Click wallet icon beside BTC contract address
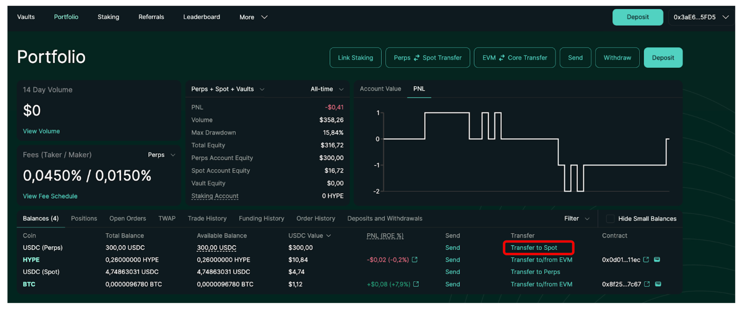This screenshot has height=312, width=747. (x=658, y=284)
